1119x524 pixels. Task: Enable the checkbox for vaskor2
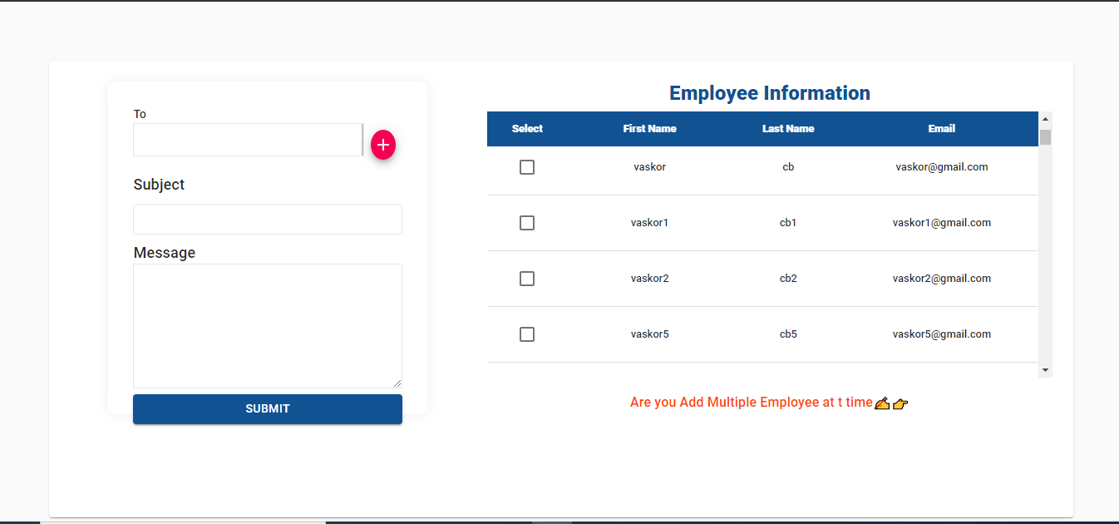pyautogui.click(x=527, y=278)
